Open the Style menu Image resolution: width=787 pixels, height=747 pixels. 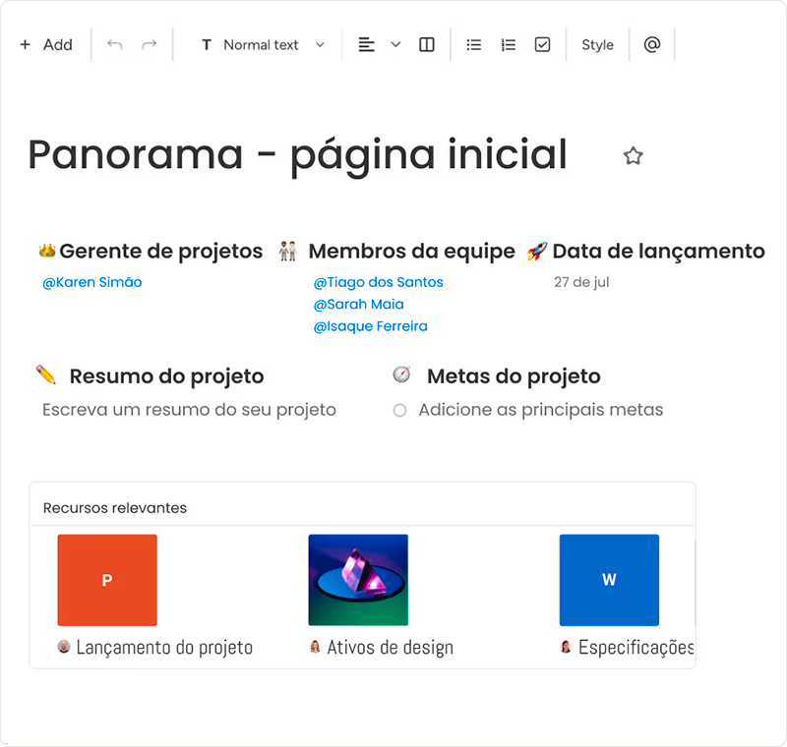pyautogui.click(x=597, y=45)
